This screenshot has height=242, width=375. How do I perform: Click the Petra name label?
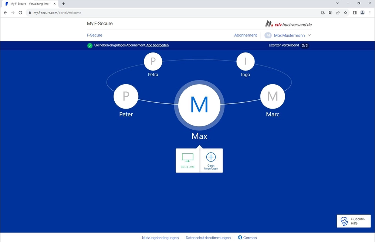[x=153, y=75]
